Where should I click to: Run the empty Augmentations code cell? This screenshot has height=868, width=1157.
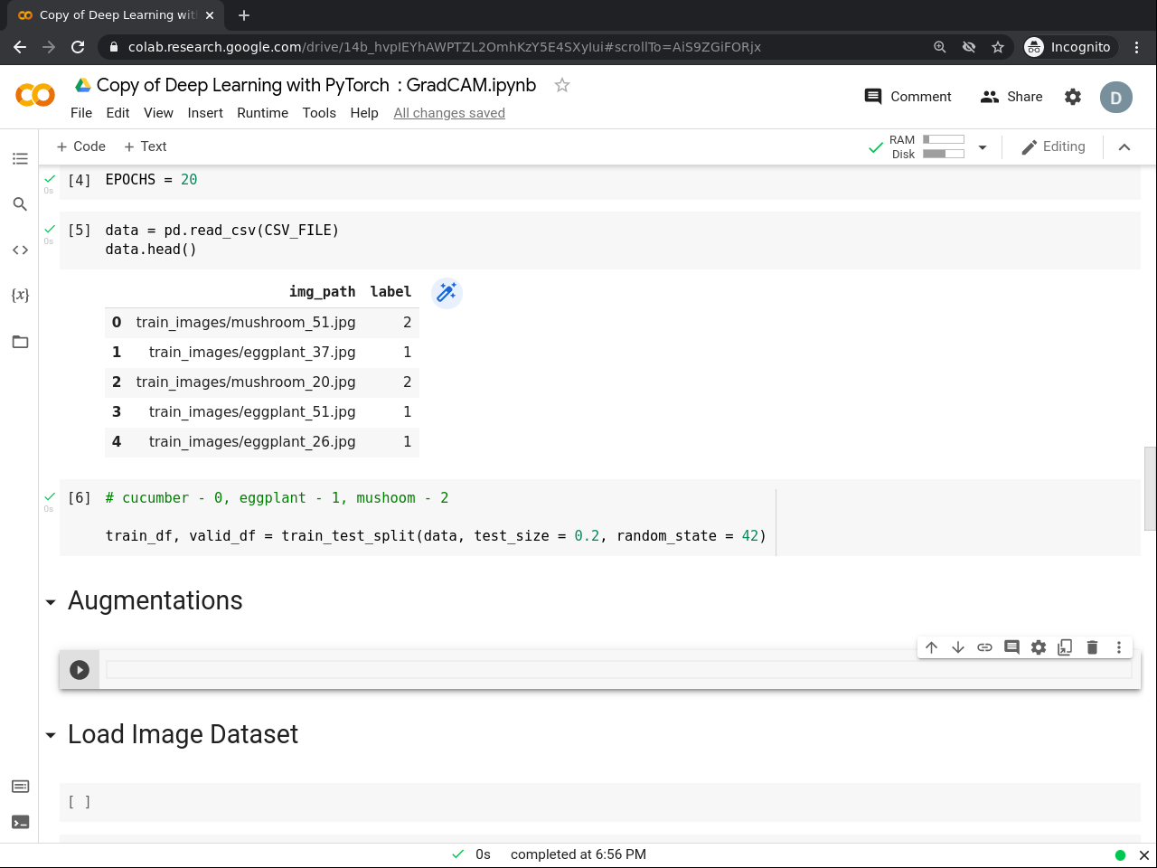[x=80, y=670]
